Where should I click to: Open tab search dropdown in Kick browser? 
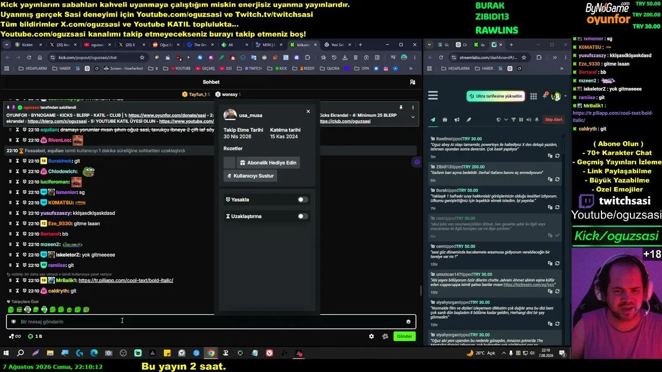pos(6,45)
